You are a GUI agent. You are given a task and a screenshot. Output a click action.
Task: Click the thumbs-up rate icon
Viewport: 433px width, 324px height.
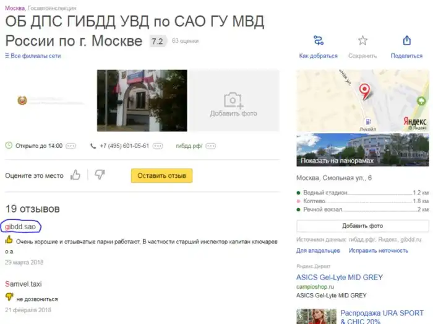(75, 175)
